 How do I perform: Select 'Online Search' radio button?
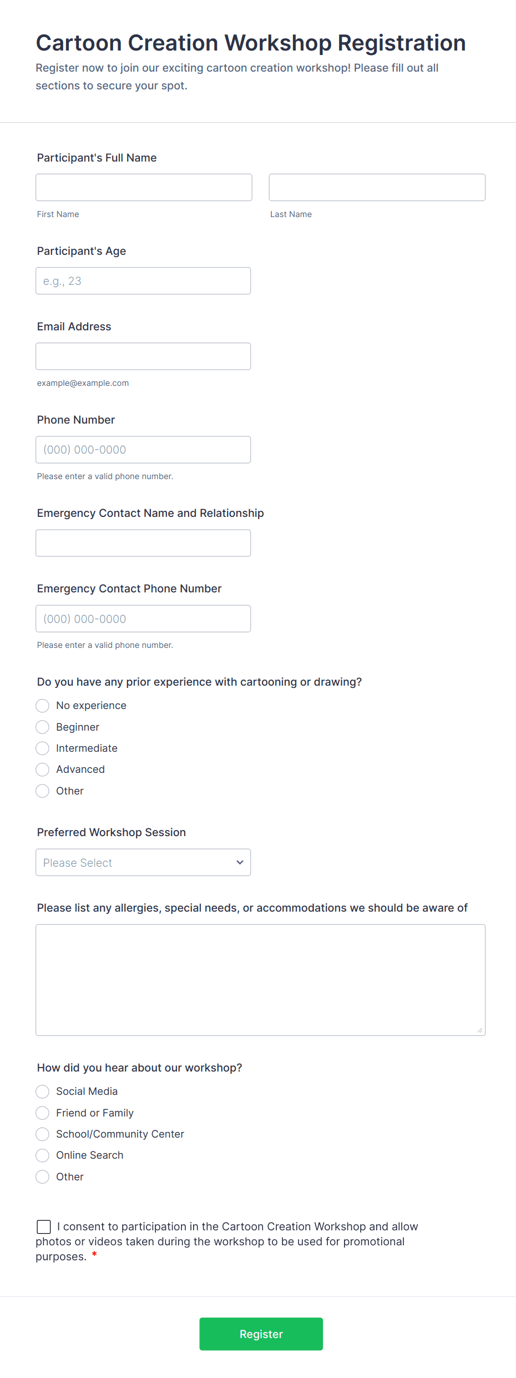(42, 1155)
